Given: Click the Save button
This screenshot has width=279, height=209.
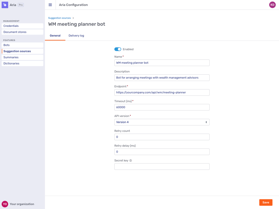Looking at the screenshot, I should pos(266,202).
